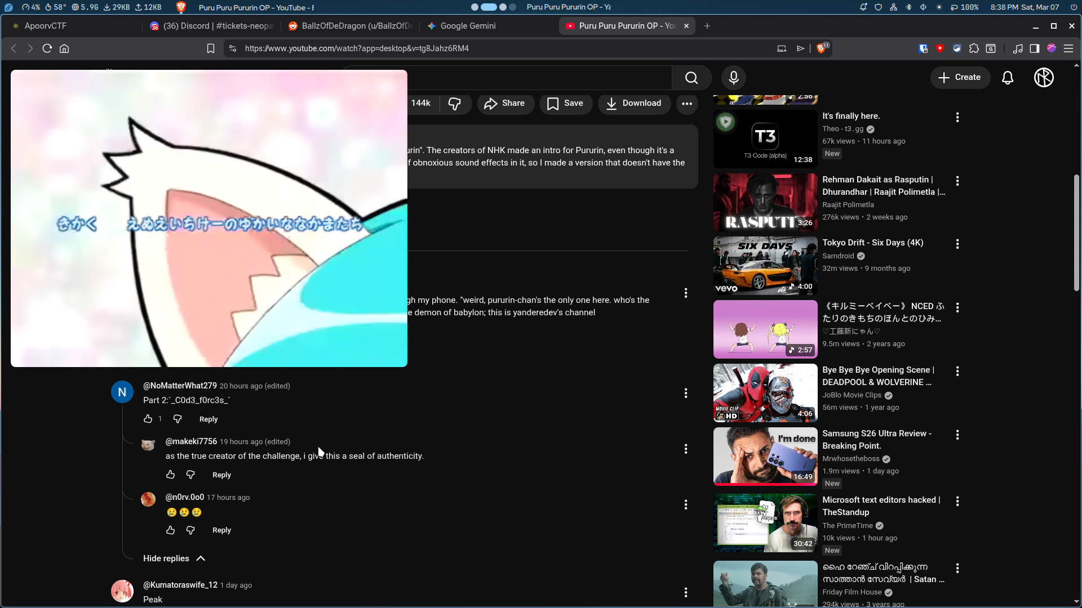Like the @n0rv.0o0 reply
The image size is (1082, 608).
(171, 530)
